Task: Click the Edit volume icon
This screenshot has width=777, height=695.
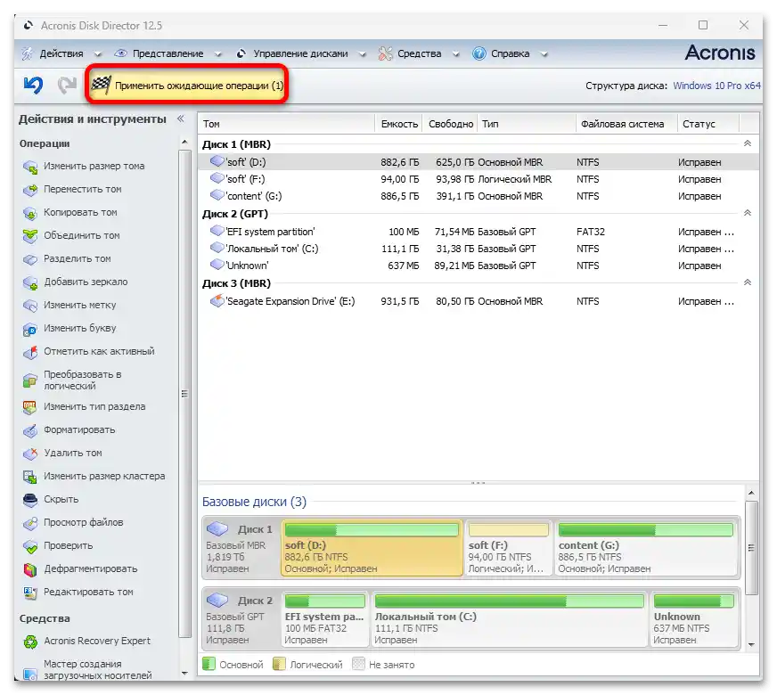Action: click(30, 593)
